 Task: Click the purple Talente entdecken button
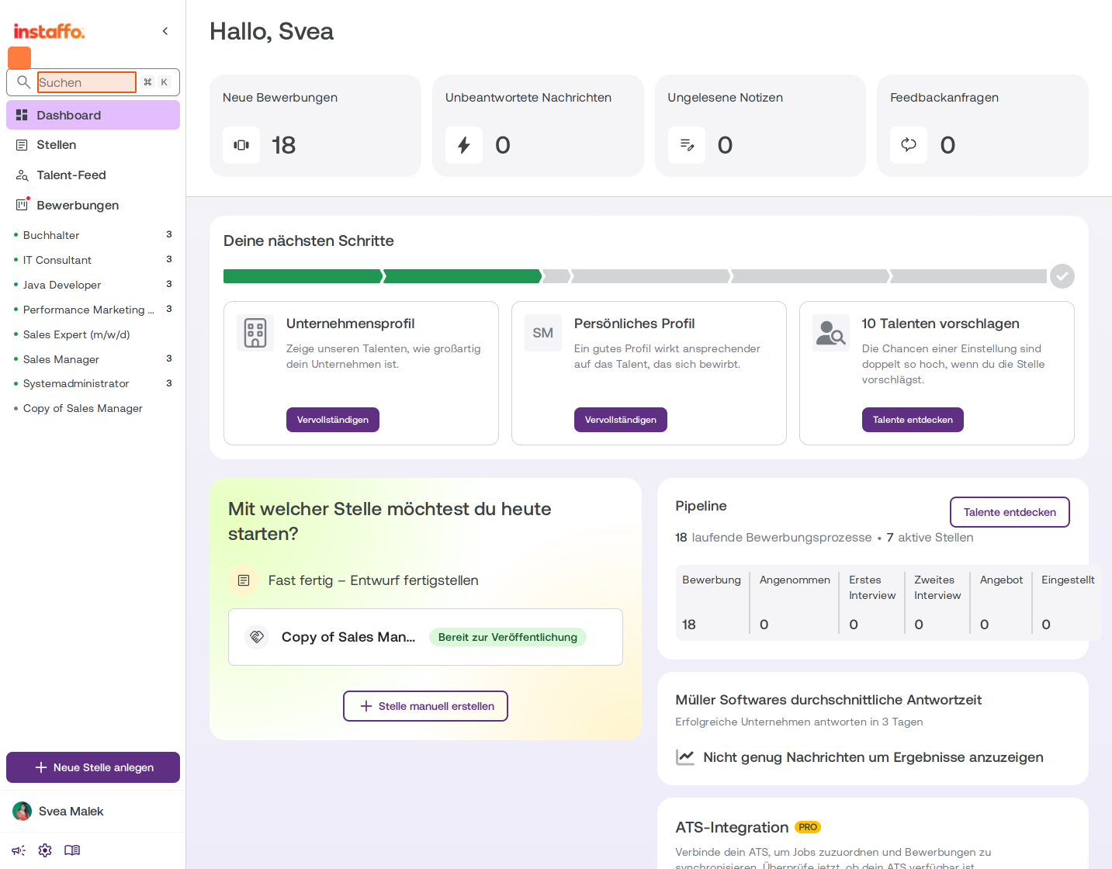pyautogui.click(x=913, y=420)
